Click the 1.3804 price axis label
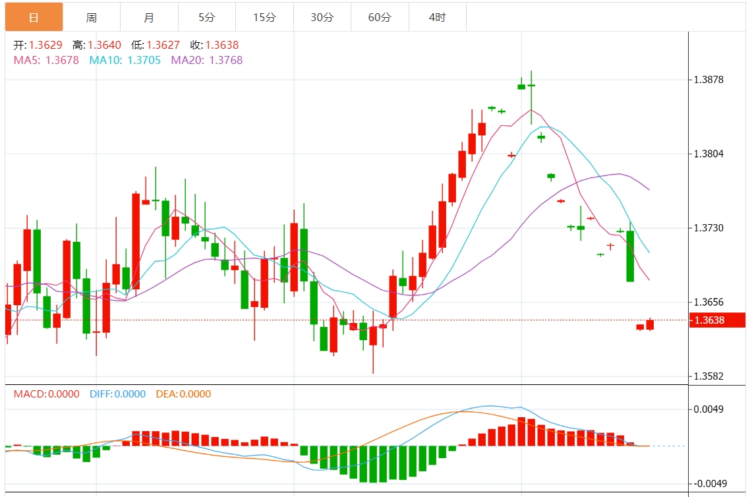 tap(709, 154)
